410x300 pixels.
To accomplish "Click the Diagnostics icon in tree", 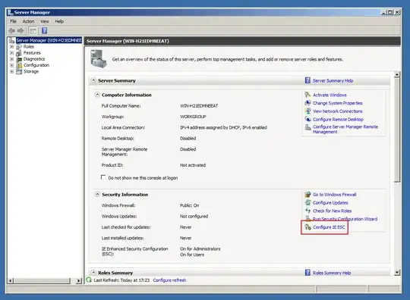I will [x=19, y=59].
